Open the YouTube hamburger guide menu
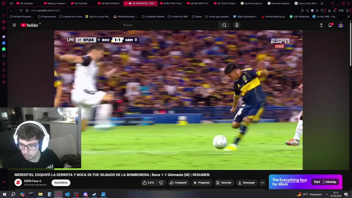Screen dimensions: 352x198 14,25
